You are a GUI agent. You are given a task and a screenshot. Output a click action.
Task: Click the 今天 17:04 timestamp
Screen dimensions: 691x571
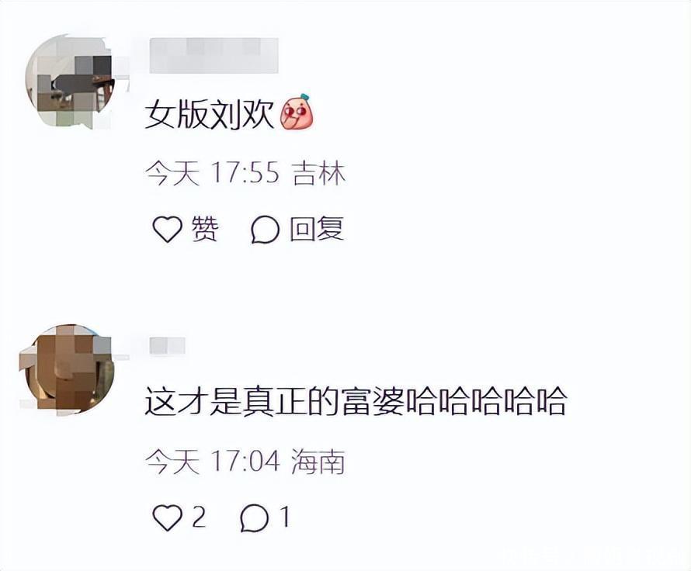(x=213, y=461)
